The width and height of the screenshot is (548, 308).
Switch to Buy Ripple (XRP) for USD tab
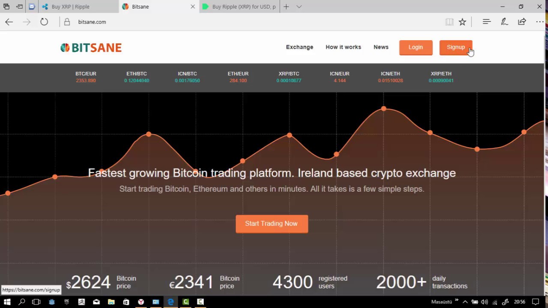click(x=239, y=6)
